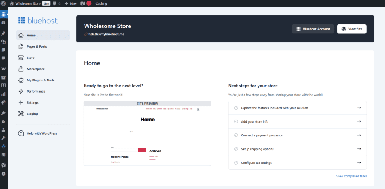
Task: Open comments bubble in top admin bar
Action: [56, 3]
